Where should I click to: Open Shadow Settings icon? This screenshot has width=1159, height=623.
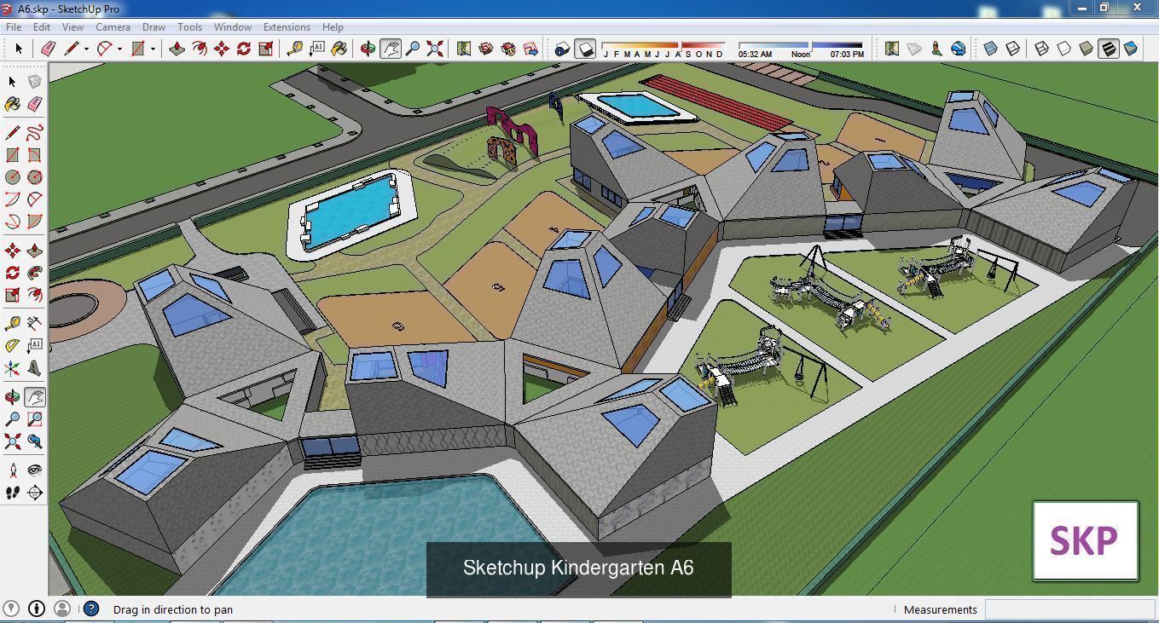[x=562, y=49]
